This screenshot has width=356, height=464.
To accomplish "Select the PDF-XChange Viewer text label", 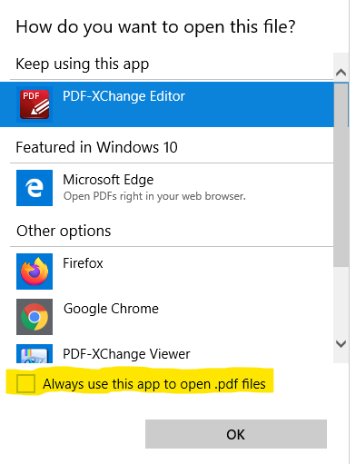I will pos(126,354).
